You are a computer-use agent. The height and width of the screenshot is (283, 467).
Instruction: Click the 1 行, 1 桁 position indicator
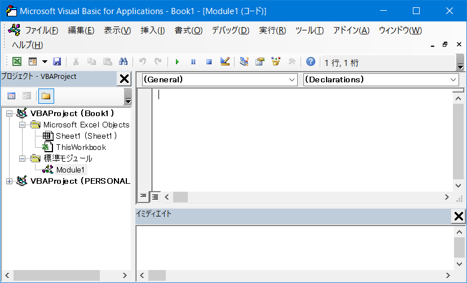pos(341,63)
